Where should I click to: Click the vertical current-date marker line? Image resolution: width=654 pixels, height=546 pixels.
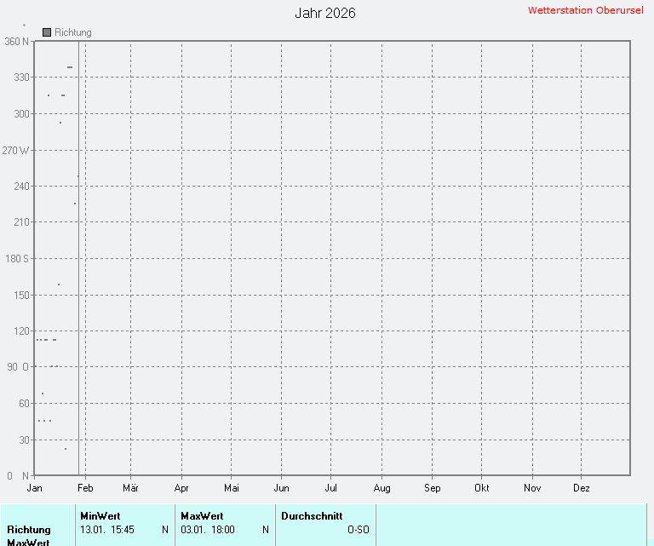click(x=78, y=258)
